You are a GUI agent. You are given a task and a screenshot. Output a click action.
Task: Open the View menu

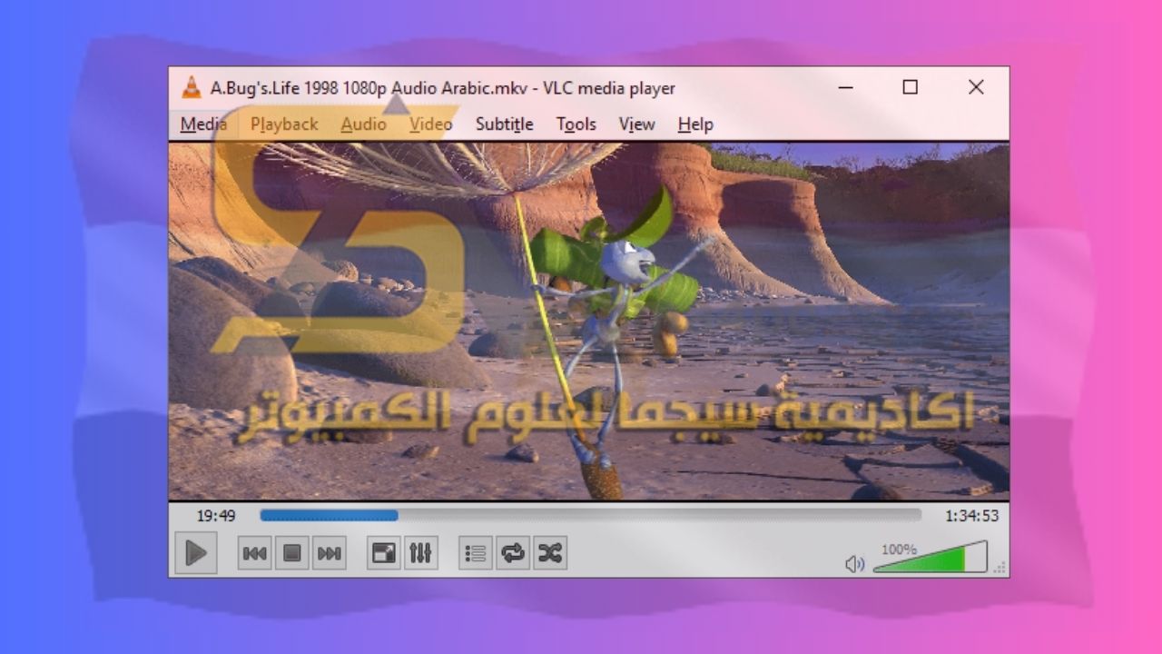[x=636, y=124]
